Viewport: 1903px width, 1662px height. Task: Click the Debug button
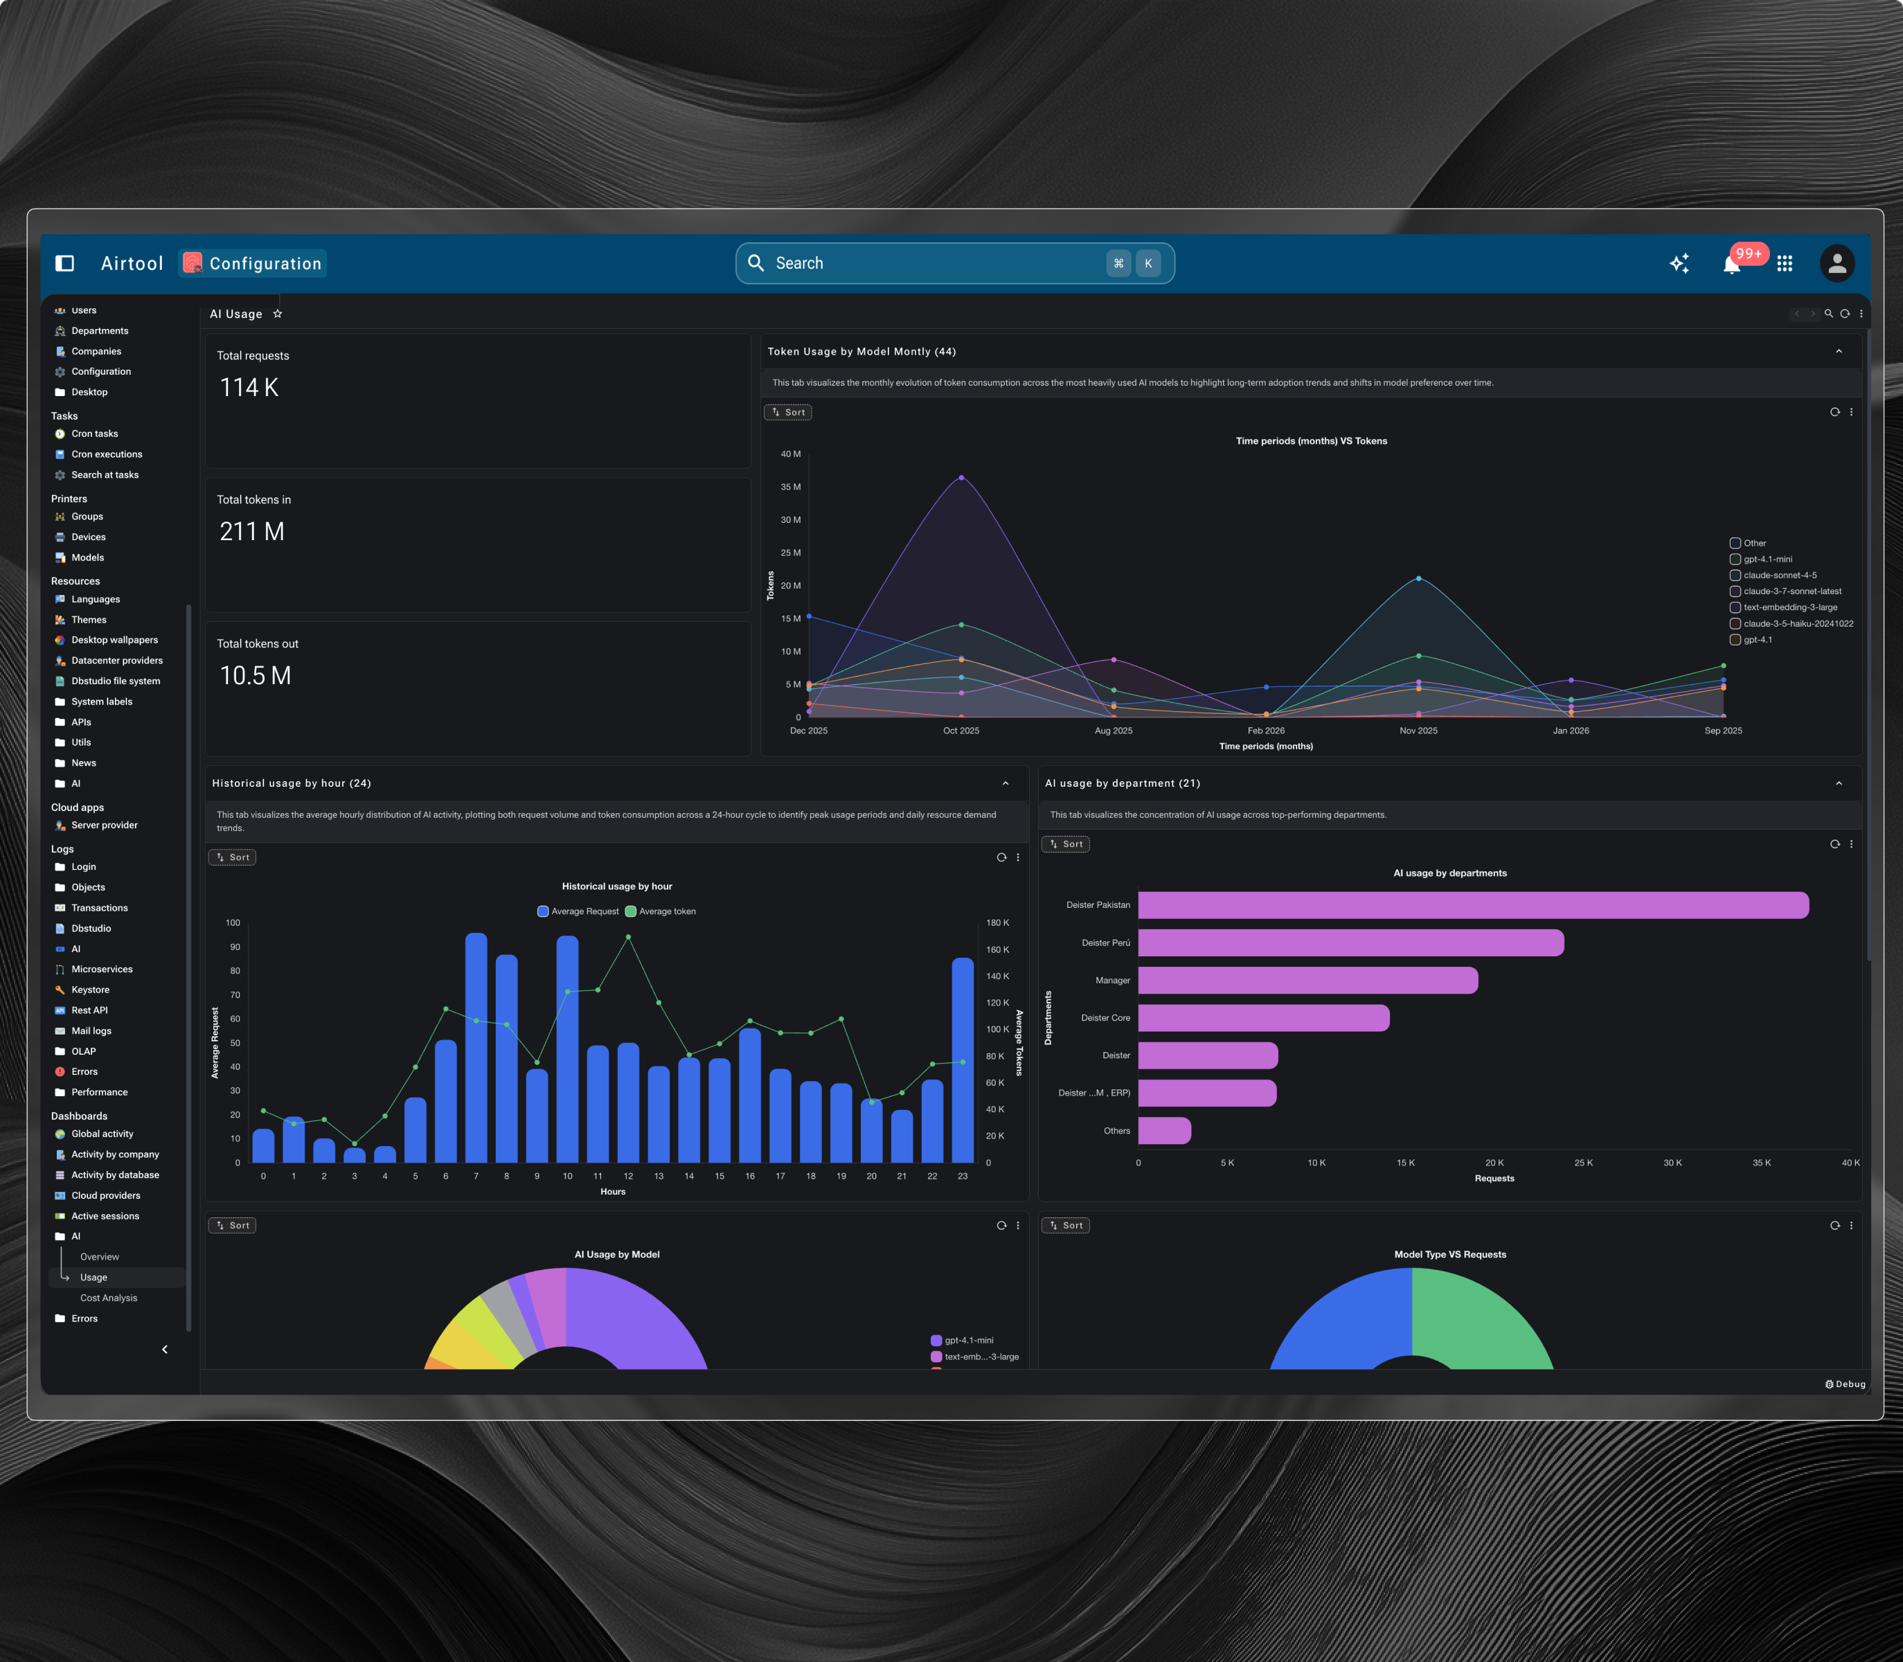(x=1845, y=1384)
